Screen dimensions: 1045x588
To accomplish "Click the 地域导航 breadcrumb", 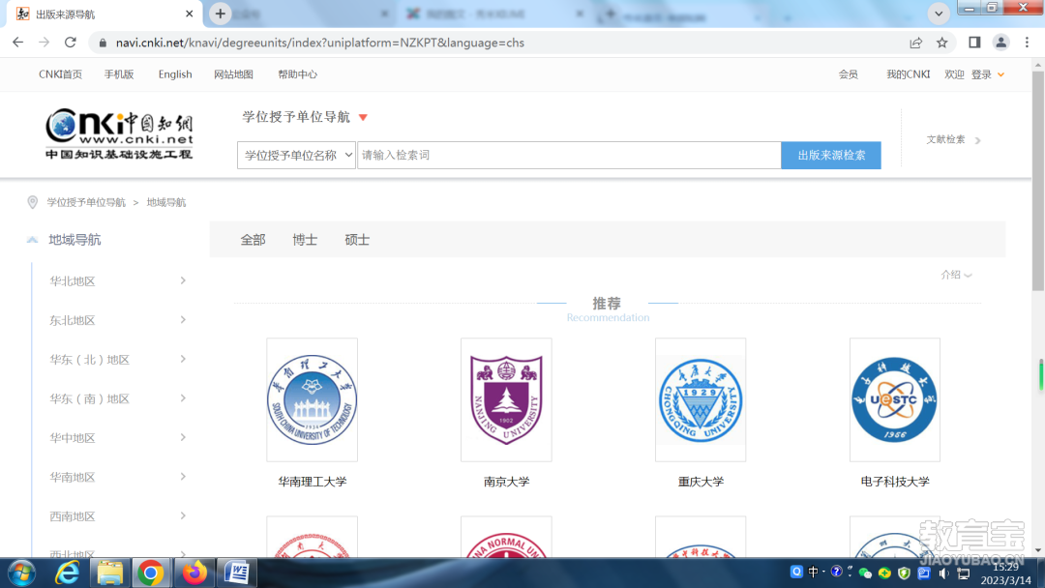I will 166,202.
